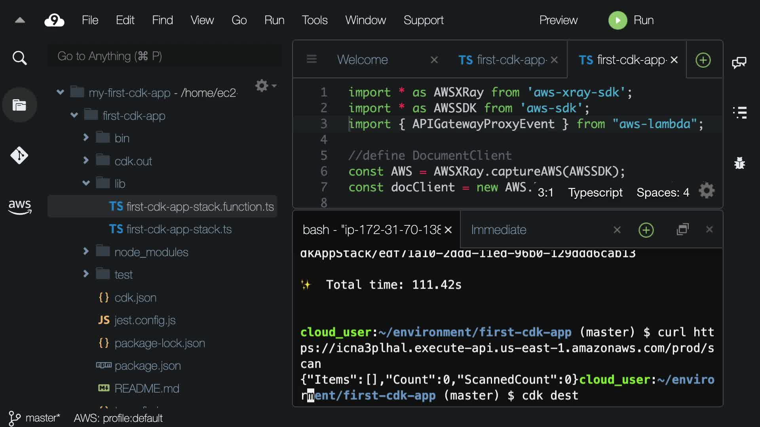760x427 pixels.
Task: Collapse the top menu bar arrow
Action: click(x=20, y=21)
